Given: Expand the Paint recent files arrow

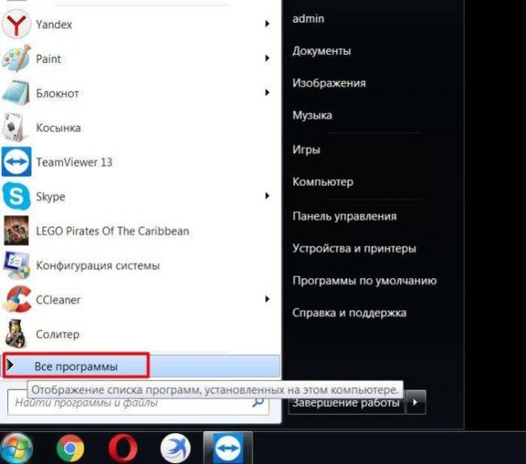Looking at the screenshot, I should (x=267, y=59).
